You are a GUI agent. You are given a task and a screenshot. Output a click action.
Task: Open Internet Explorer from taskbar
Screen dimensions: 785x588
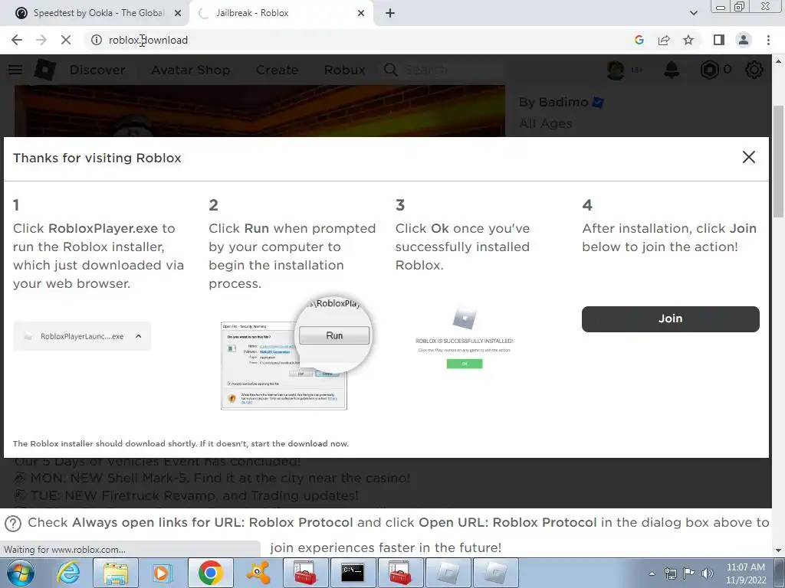tap(67, 573)
